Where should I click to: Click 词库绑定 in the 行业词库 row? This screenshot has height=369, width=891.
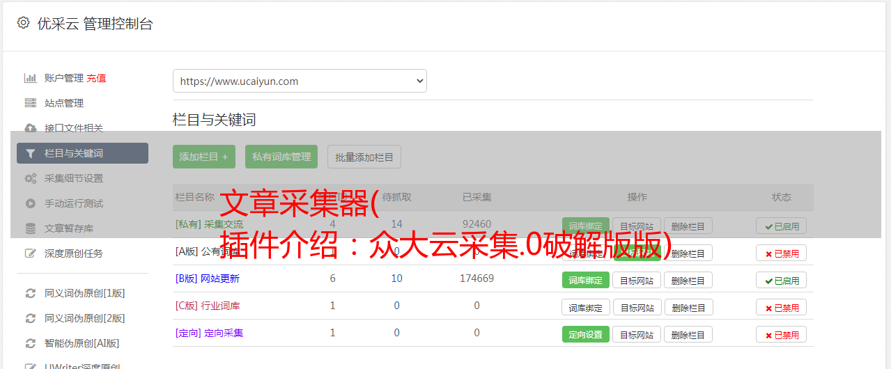tap(586, 307)
